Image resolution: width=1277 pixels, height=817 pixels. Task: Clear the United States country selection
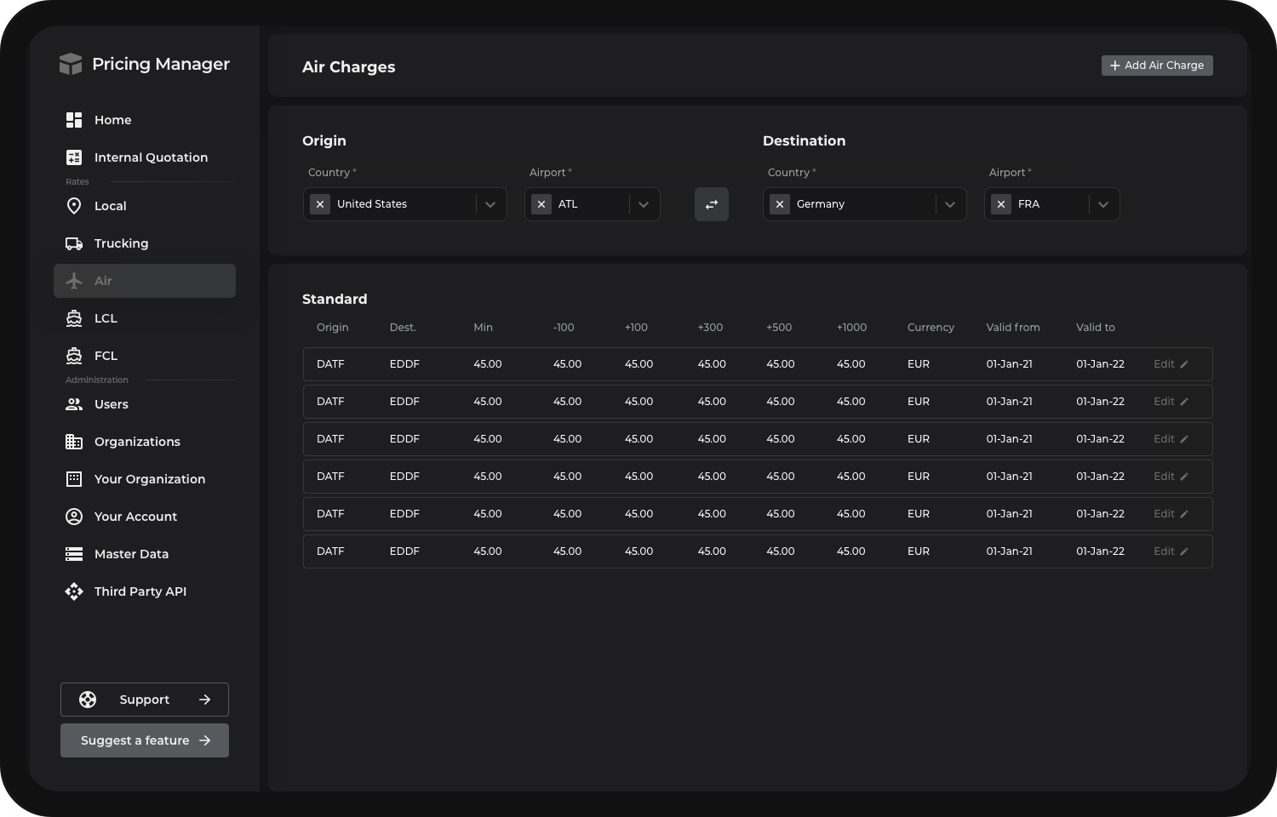click(319, 204)
